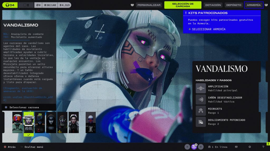Select the Cañón desestabilizador ability icon
The width and height of the screenshot is (270, 151).
pos(201,100)
